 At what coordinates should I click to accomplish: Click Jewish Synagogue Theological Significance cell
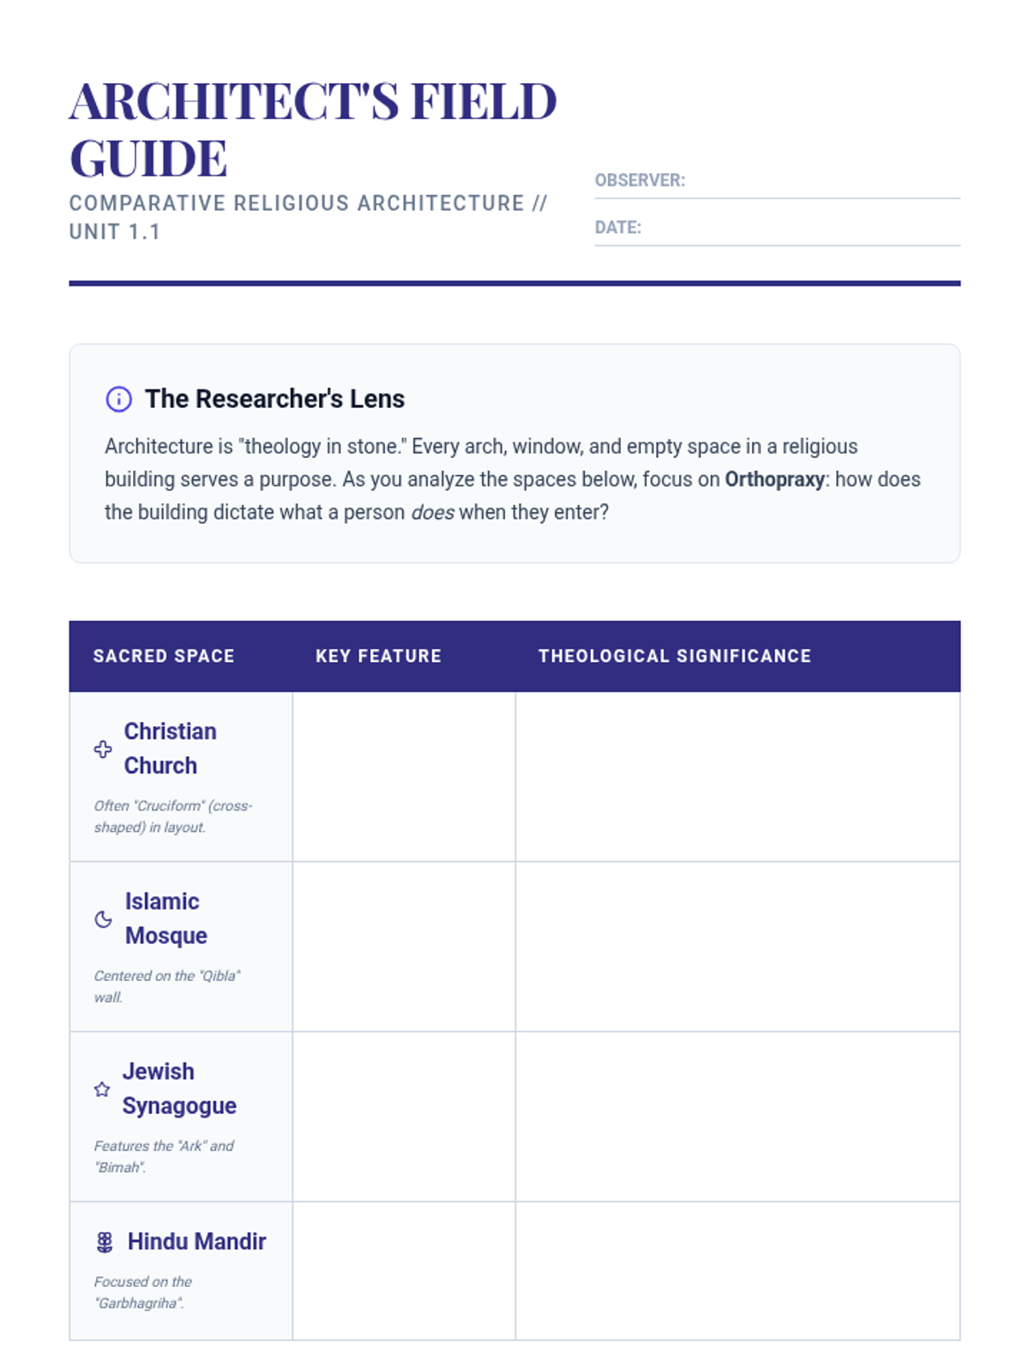(x=737, y=1116)
